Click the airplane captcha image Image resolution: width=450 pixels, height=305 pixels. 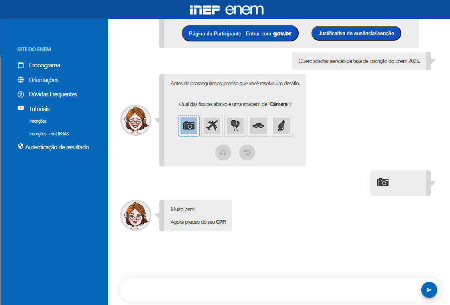pyautogui.click(x=212, y=126)
